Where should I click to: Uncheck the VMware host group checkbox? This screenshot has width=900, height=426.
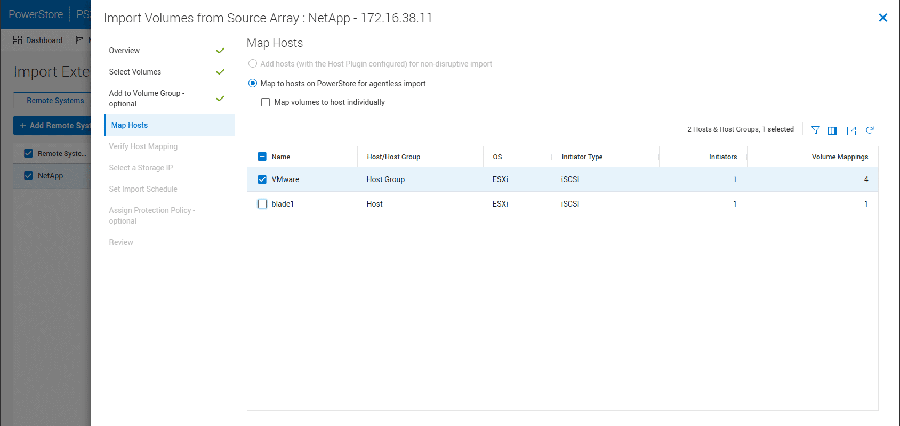tap(262, 179)
